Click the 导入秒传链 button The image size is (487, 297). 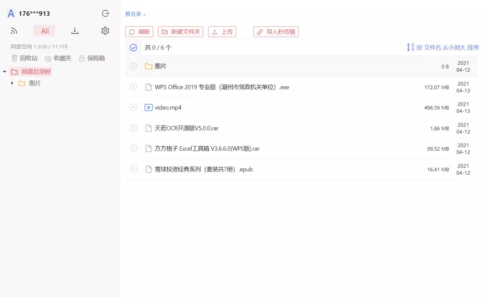[276, 32]
